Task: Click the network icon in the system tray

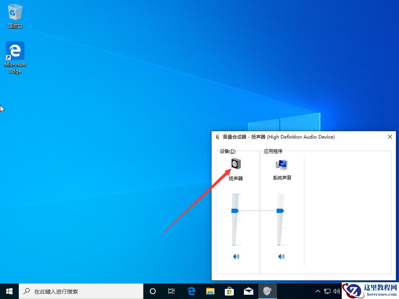Action: pyautogui.click(x=328, y=291)
